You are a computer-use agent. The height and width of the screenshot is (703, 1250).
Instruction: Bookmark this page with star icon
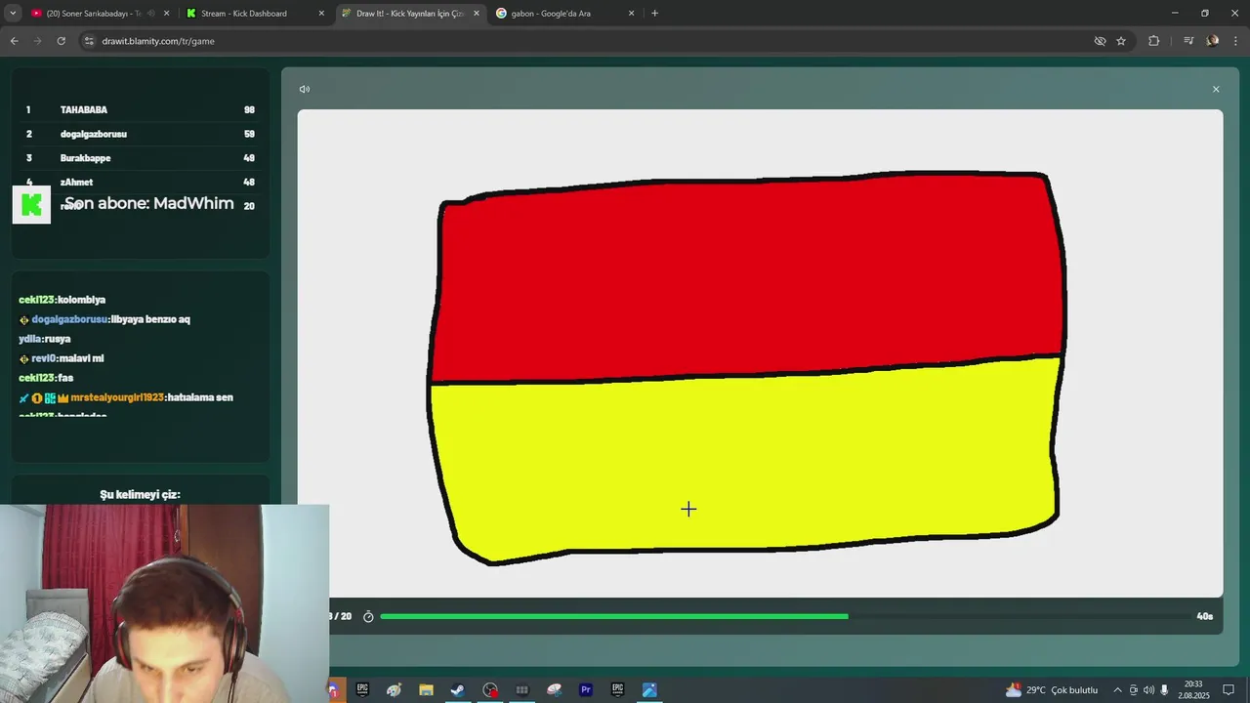pos(1121,41)
